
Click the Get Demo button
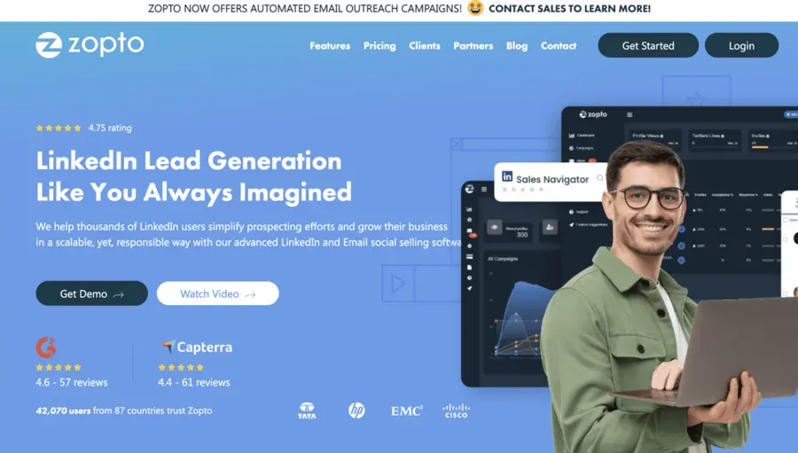[x=91, y=293]
